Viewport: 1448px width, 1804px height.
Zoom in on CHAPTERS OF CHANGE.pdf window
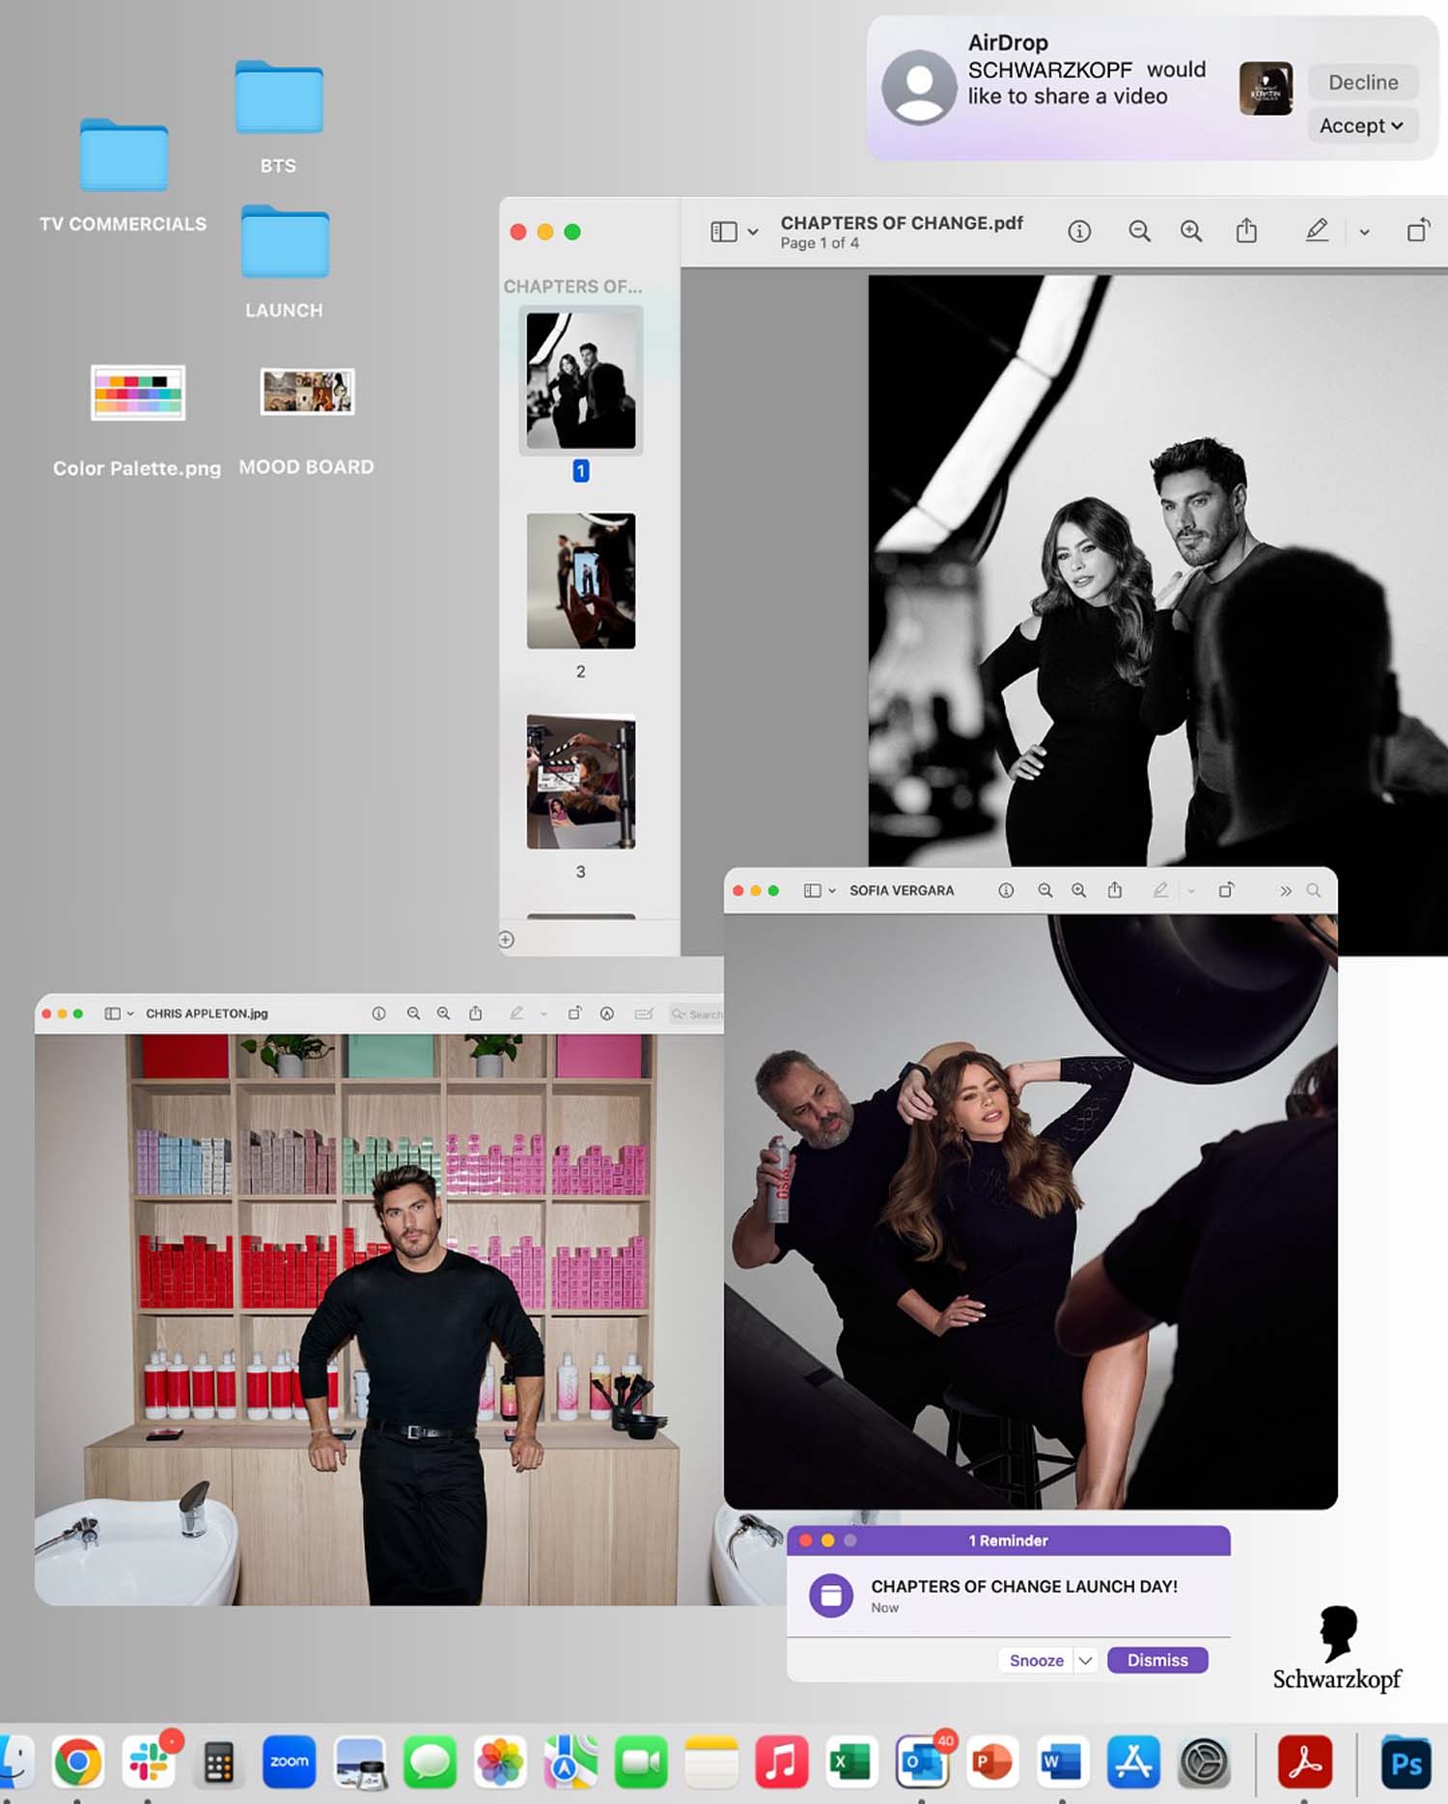click(1191, 232)
